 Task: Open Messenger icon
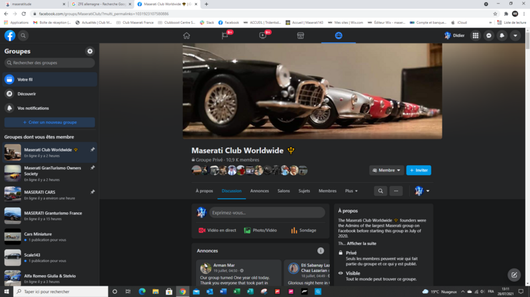point(489,36)
